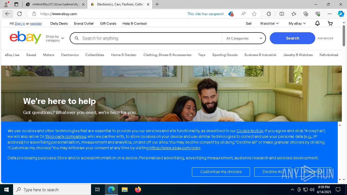Click the register link
The image size is (347, 195).
[x=36, y=24]
